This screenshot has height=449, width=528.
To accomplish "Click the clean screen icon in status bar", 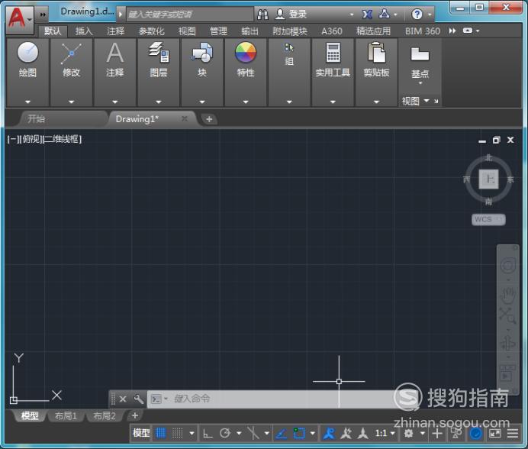I will [x=495, y=433].
